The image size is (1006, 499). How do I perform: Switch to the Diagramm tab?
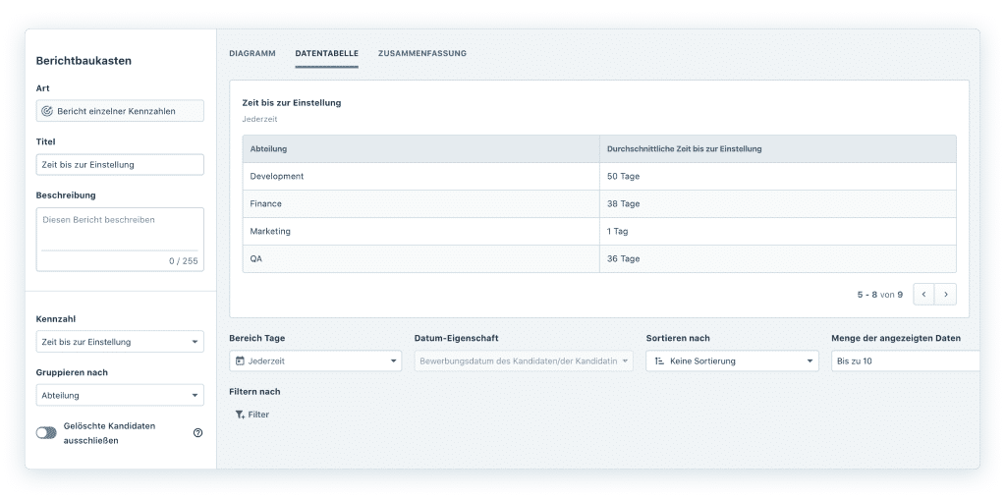click(251, 53)
